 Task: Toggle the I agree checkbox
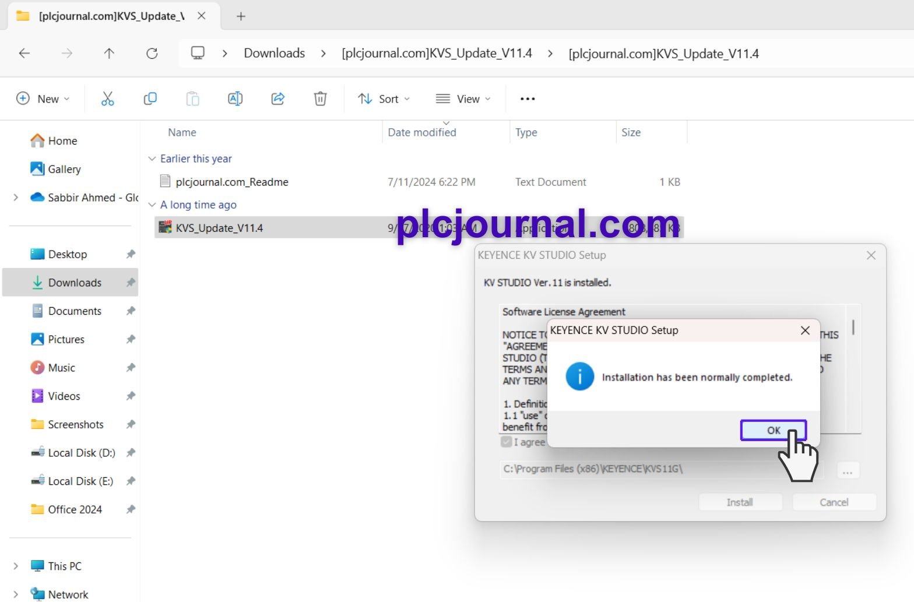point(507,442)
